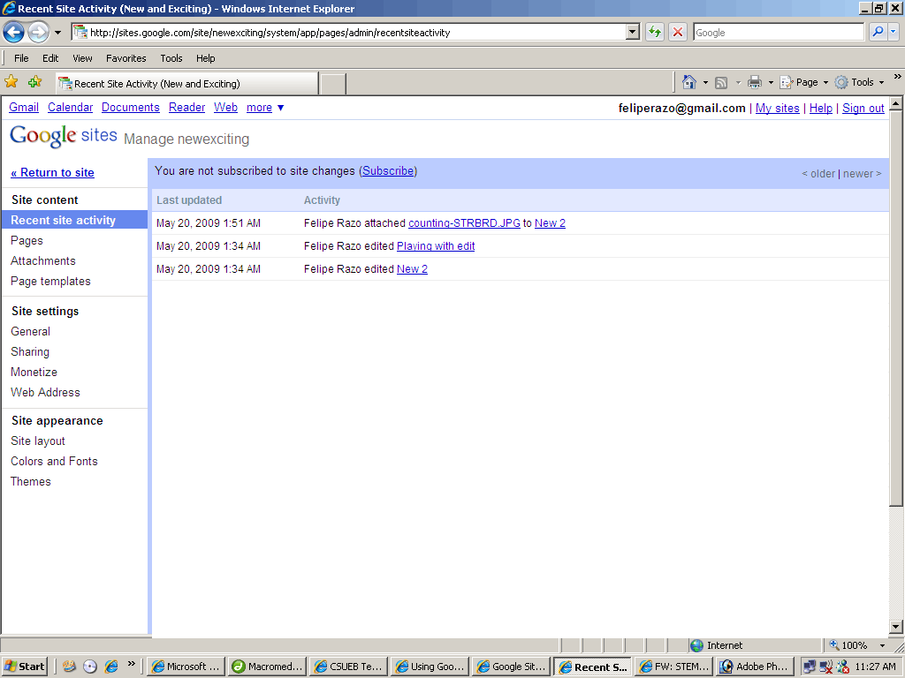This screenshot has height=678, width=905.
Task: Show more command bar items chevron
Action: (x=898, y=77)
